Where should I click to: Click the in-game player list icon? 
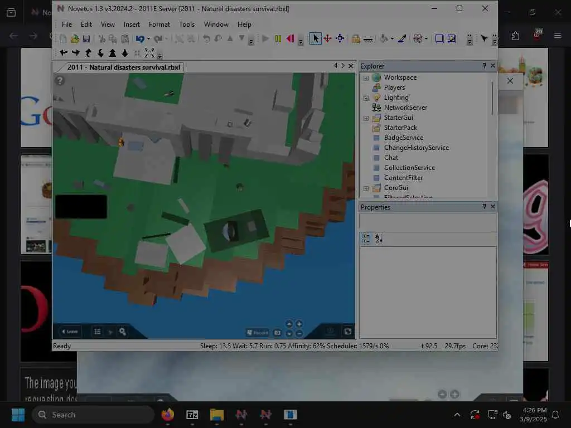[97, 332]
